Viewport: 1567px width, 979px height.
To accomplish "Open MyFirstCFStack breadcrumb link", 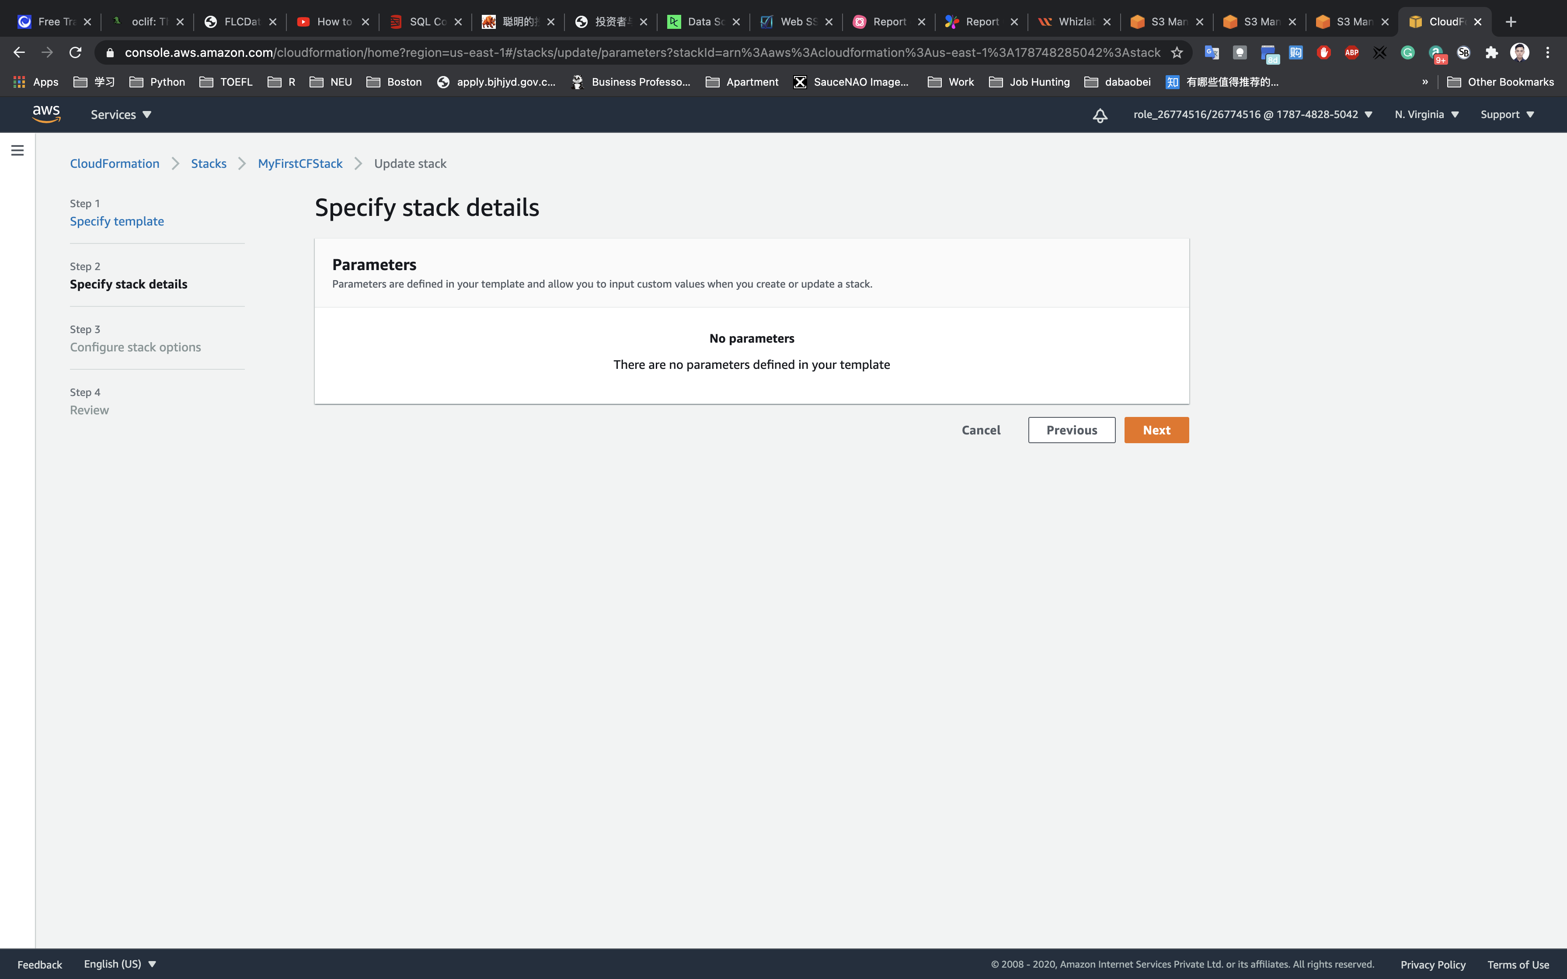I will (x=300, y=164).
